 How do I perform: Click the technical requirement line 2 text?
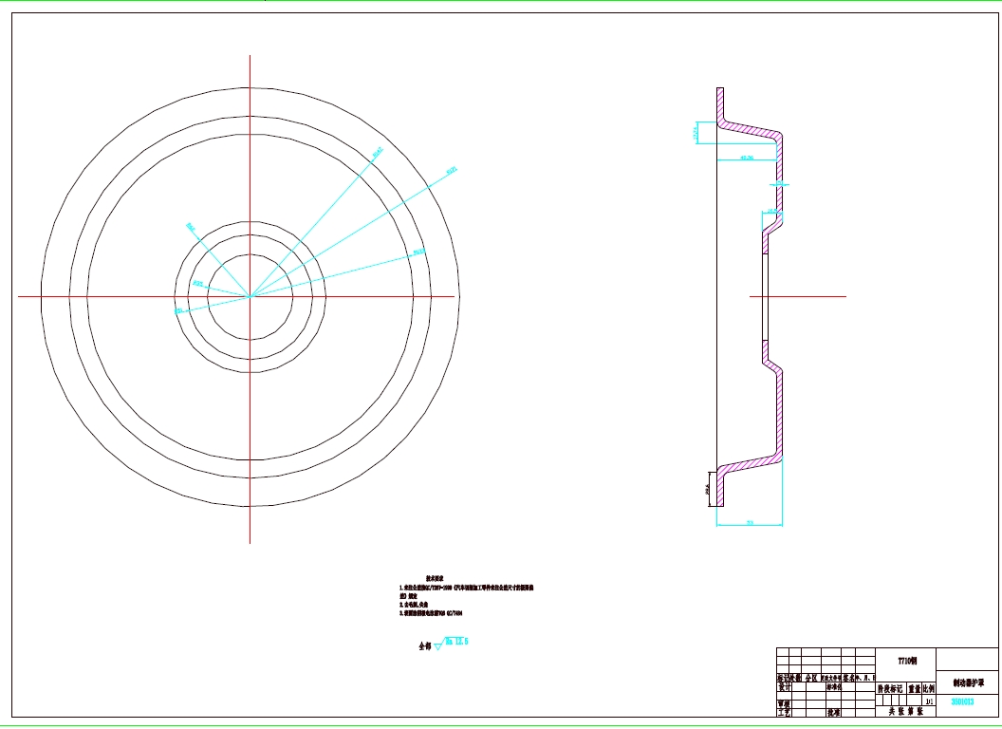[414, 605]
